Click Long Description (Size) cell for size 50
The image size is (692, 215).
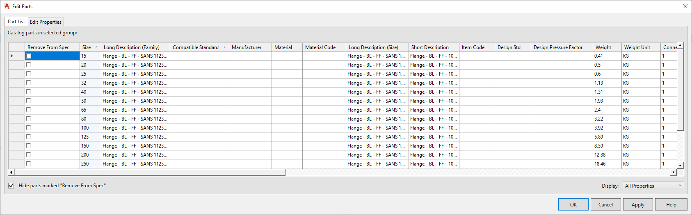pyautogui.click(x=377, y=101)
